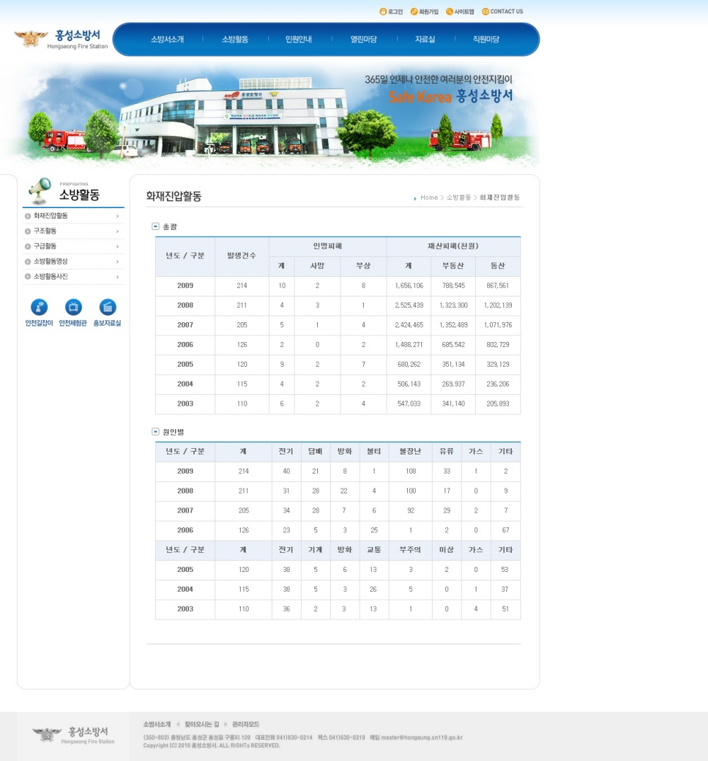This screenshot has width=708, height=761.
Task: Open 사이트맵 via its magnifier icon
Action: [x=450, y=11]
